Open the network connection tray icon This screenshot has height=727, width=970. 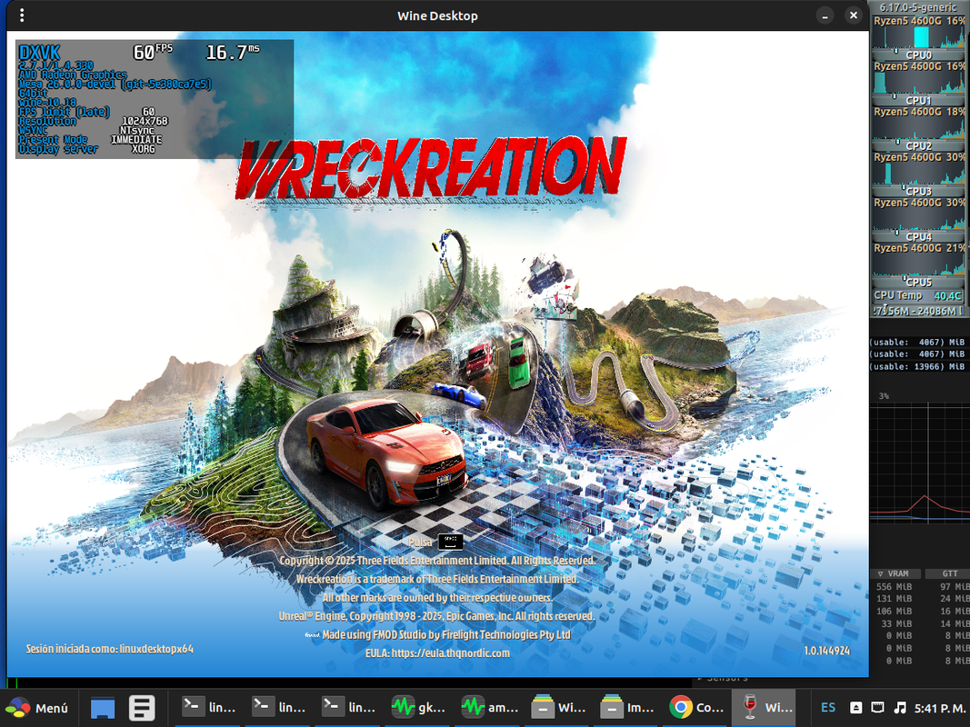click(x=877, y=708)
